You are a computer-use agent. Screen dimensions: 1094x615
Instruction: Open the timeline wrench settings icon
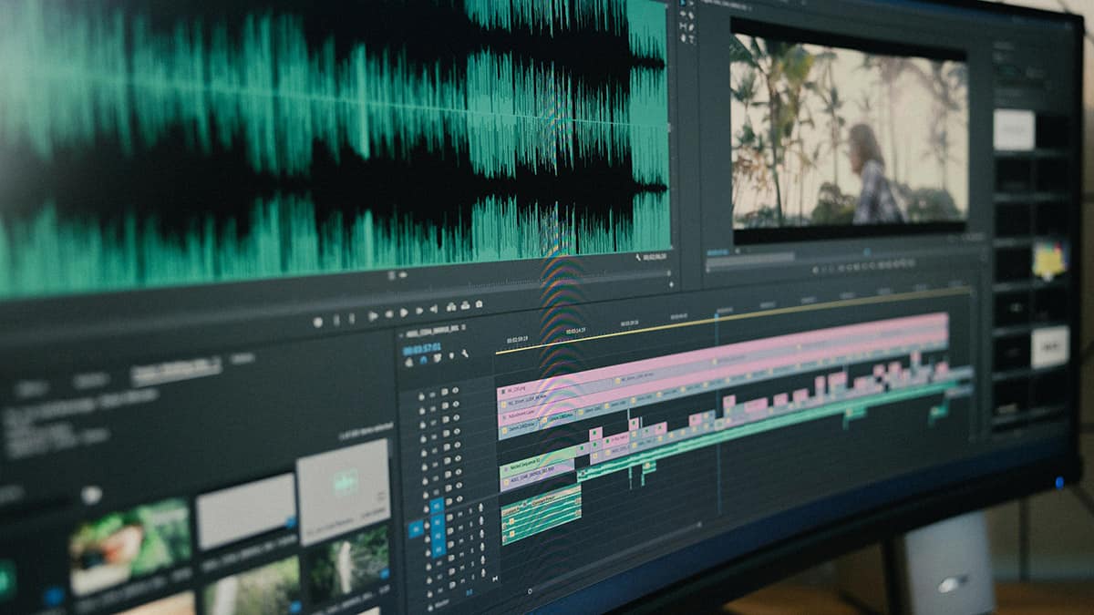[x=464, y=354]
